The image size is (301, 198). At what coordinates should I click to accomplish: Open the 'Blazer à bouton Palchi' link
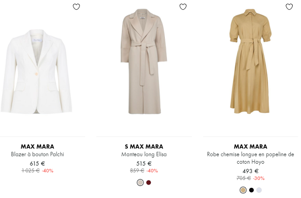(x=37, y=155)
